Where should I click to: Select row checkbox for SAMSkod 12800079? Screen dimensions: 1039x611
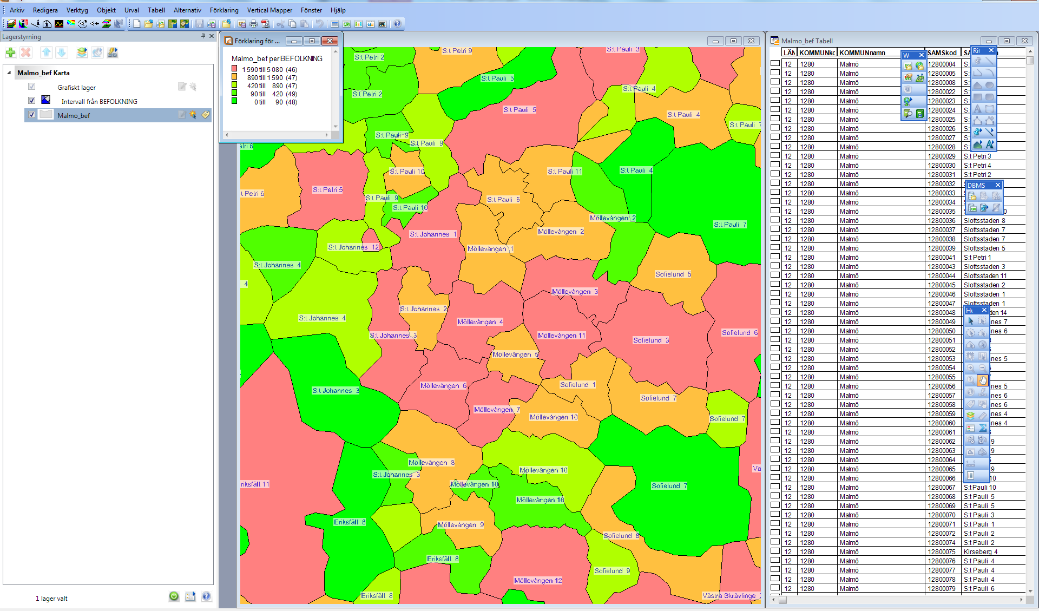coord(775,588)
